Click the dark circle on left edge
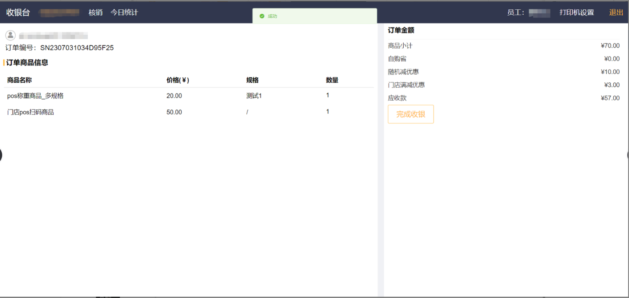This screenshot has width=629, height=298. (1, 155)
